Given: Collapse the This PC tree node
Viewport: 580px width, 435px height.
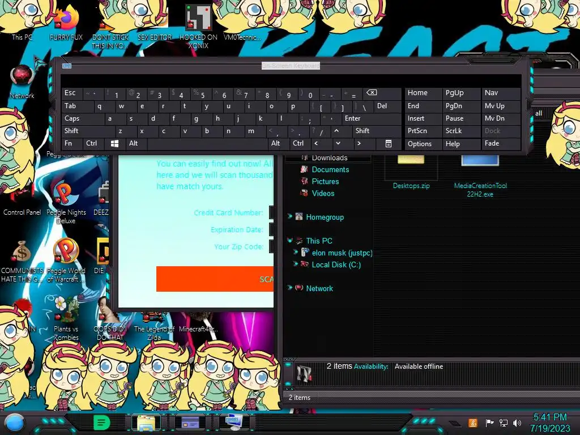Looking at the screenshot, I should tap(290, 240).
